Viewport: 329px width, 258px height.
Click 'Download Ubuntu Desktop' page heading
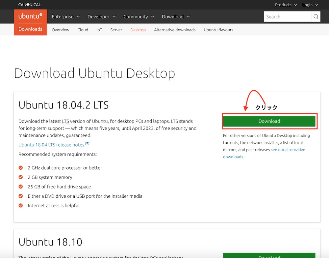coord(94,73)
